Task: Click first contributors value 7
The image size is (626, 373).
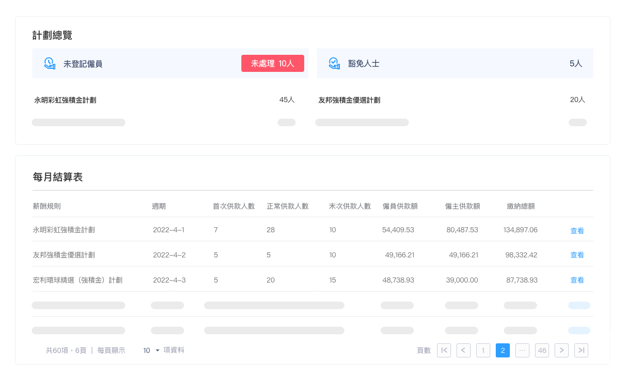Action: (216, 230)
